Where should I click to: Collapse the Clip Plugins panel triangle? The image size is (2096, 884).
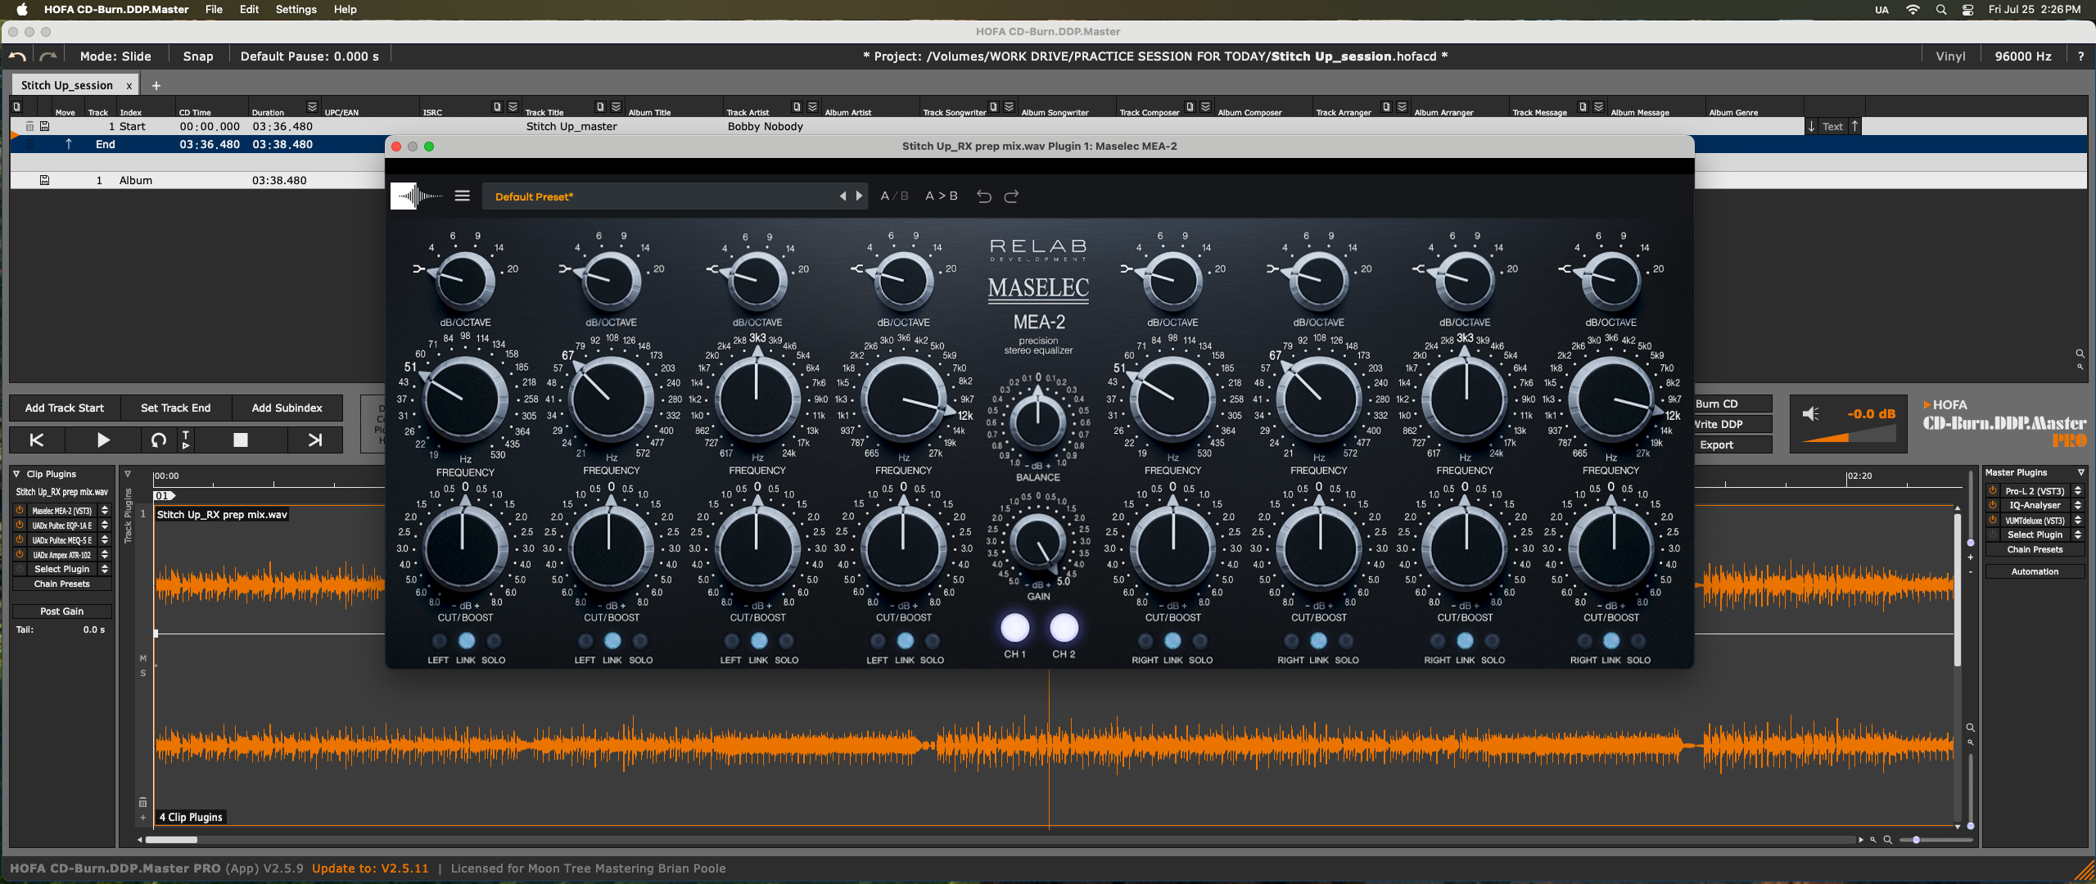tap(16, 474)
